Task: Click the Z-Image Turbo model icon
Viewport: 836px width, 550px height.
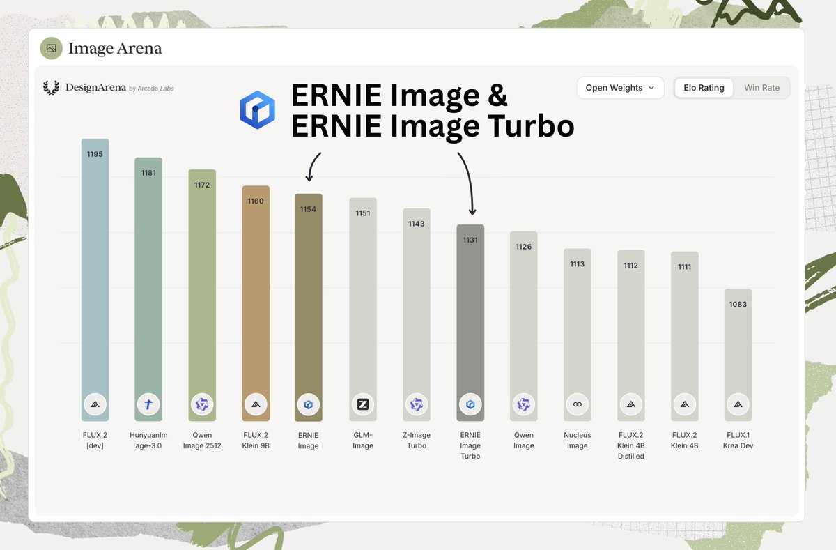Action: pyautogui.click(x=417, y=404)
